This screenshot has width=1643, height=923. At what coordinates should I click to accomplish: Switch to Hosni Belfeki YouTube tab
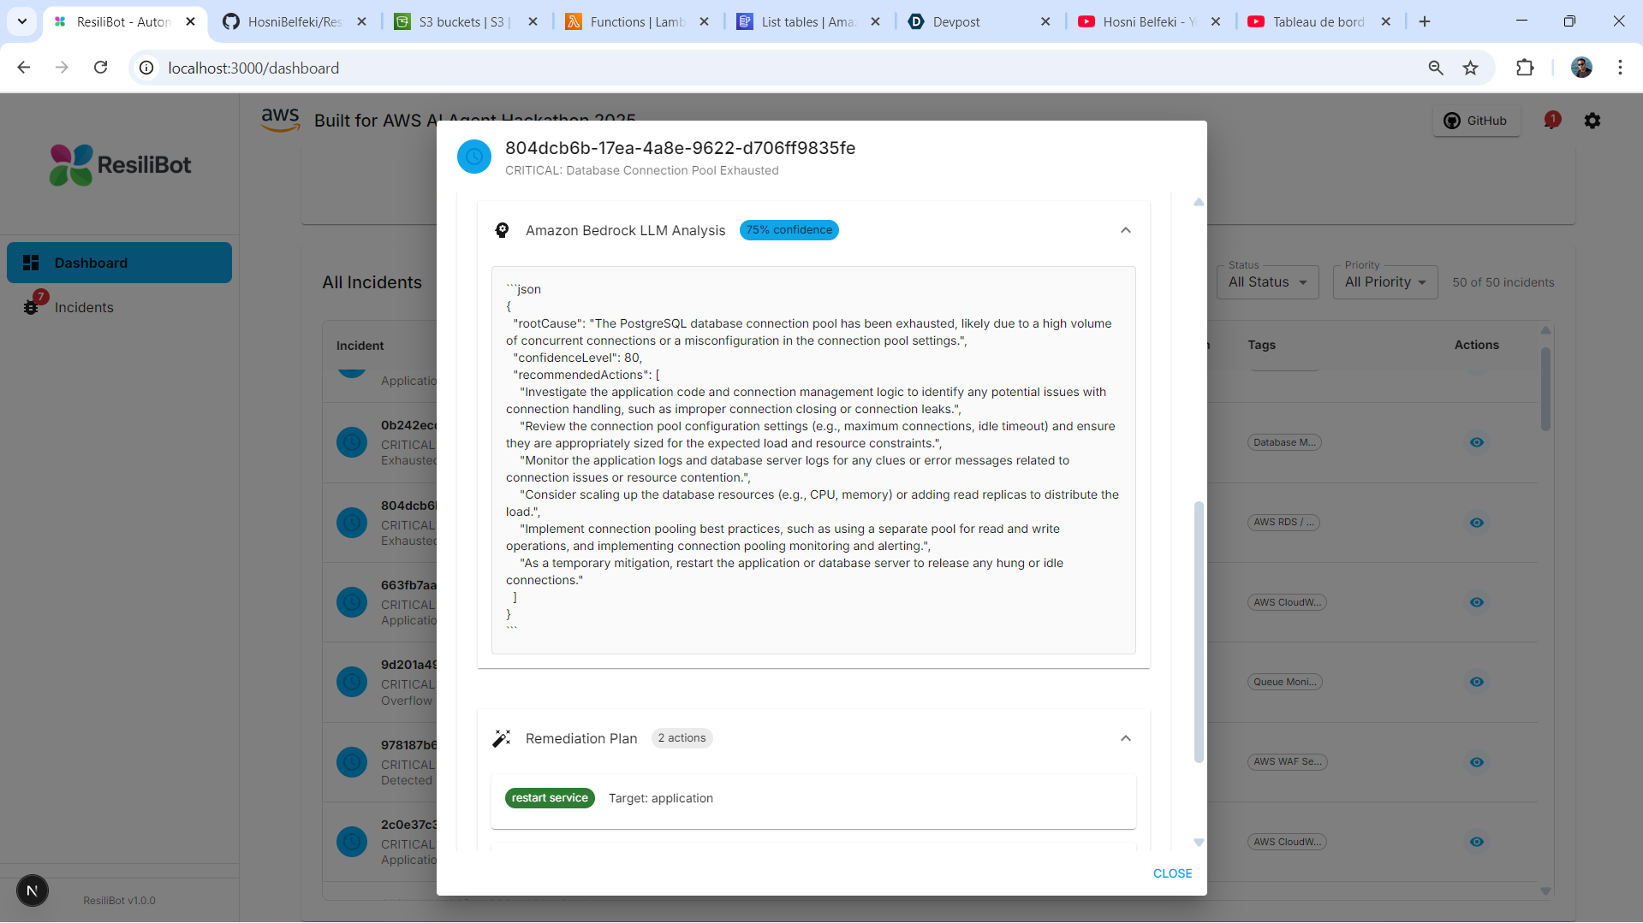tap(1148, 21)
